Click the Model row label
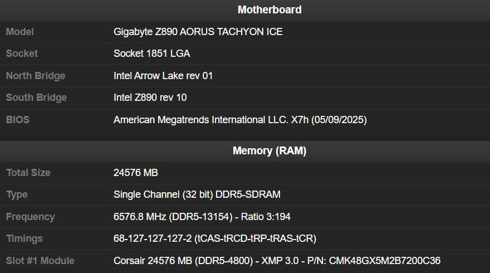Screen dimensions: 490x273 point(20,32)
